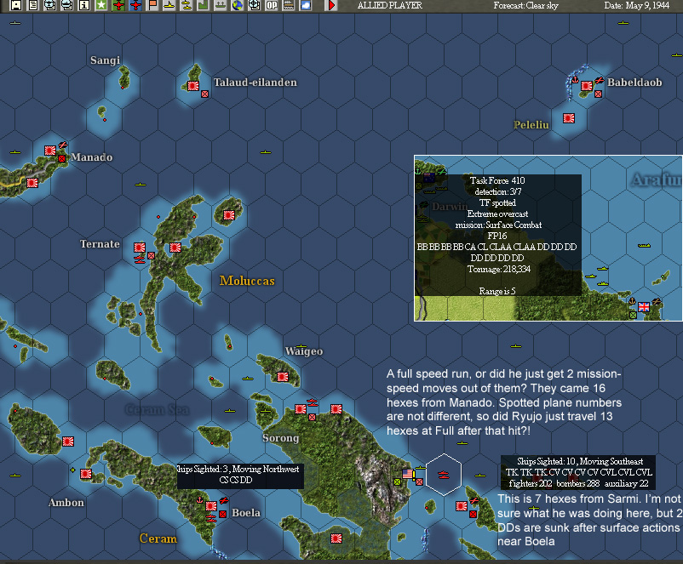Click the weather cloud icon
The height and width of the screenshot is (564, 683).
point(306,5)
